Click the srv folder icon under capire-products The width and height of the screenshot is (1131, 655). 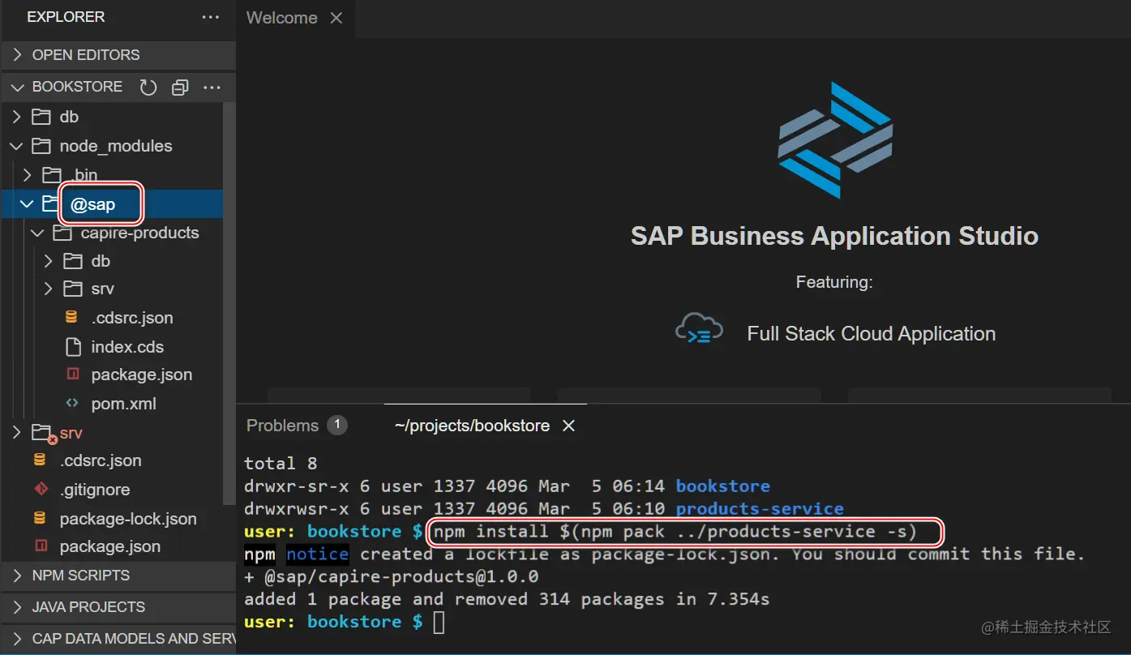coord(73,289)
